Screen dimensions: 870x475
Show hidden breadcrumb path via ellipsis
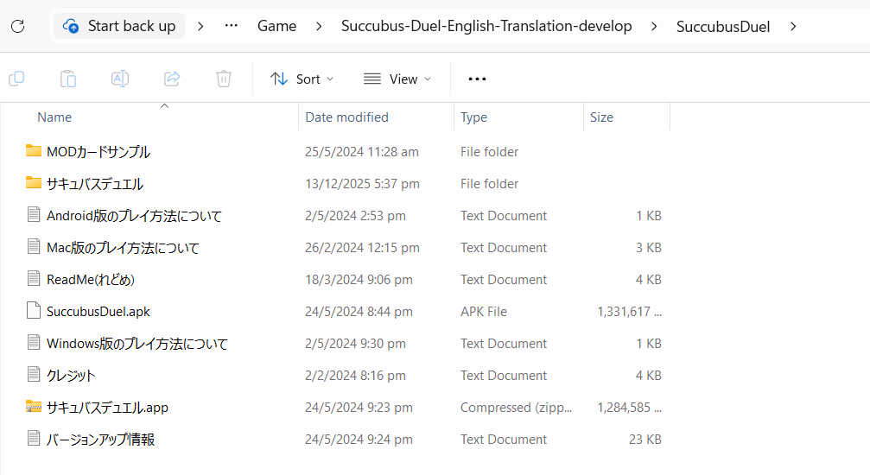click(231, 26)
